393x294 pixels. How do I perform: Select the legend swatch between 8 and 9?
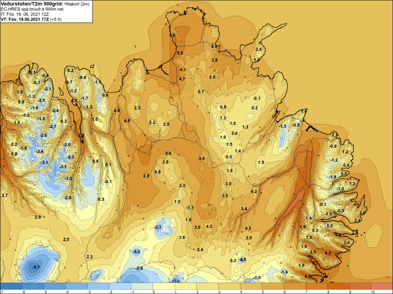(x=338, y=286)
